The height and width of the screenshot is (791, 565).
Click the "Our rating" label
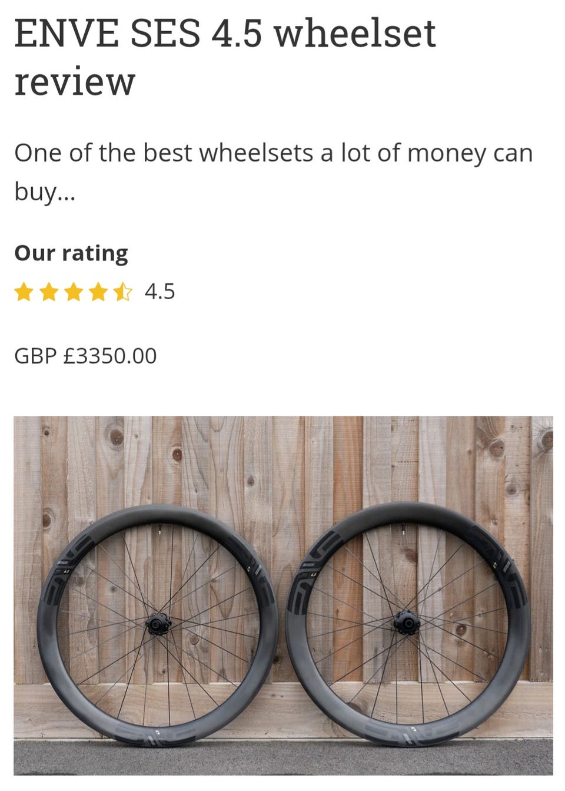click(71, 253)
